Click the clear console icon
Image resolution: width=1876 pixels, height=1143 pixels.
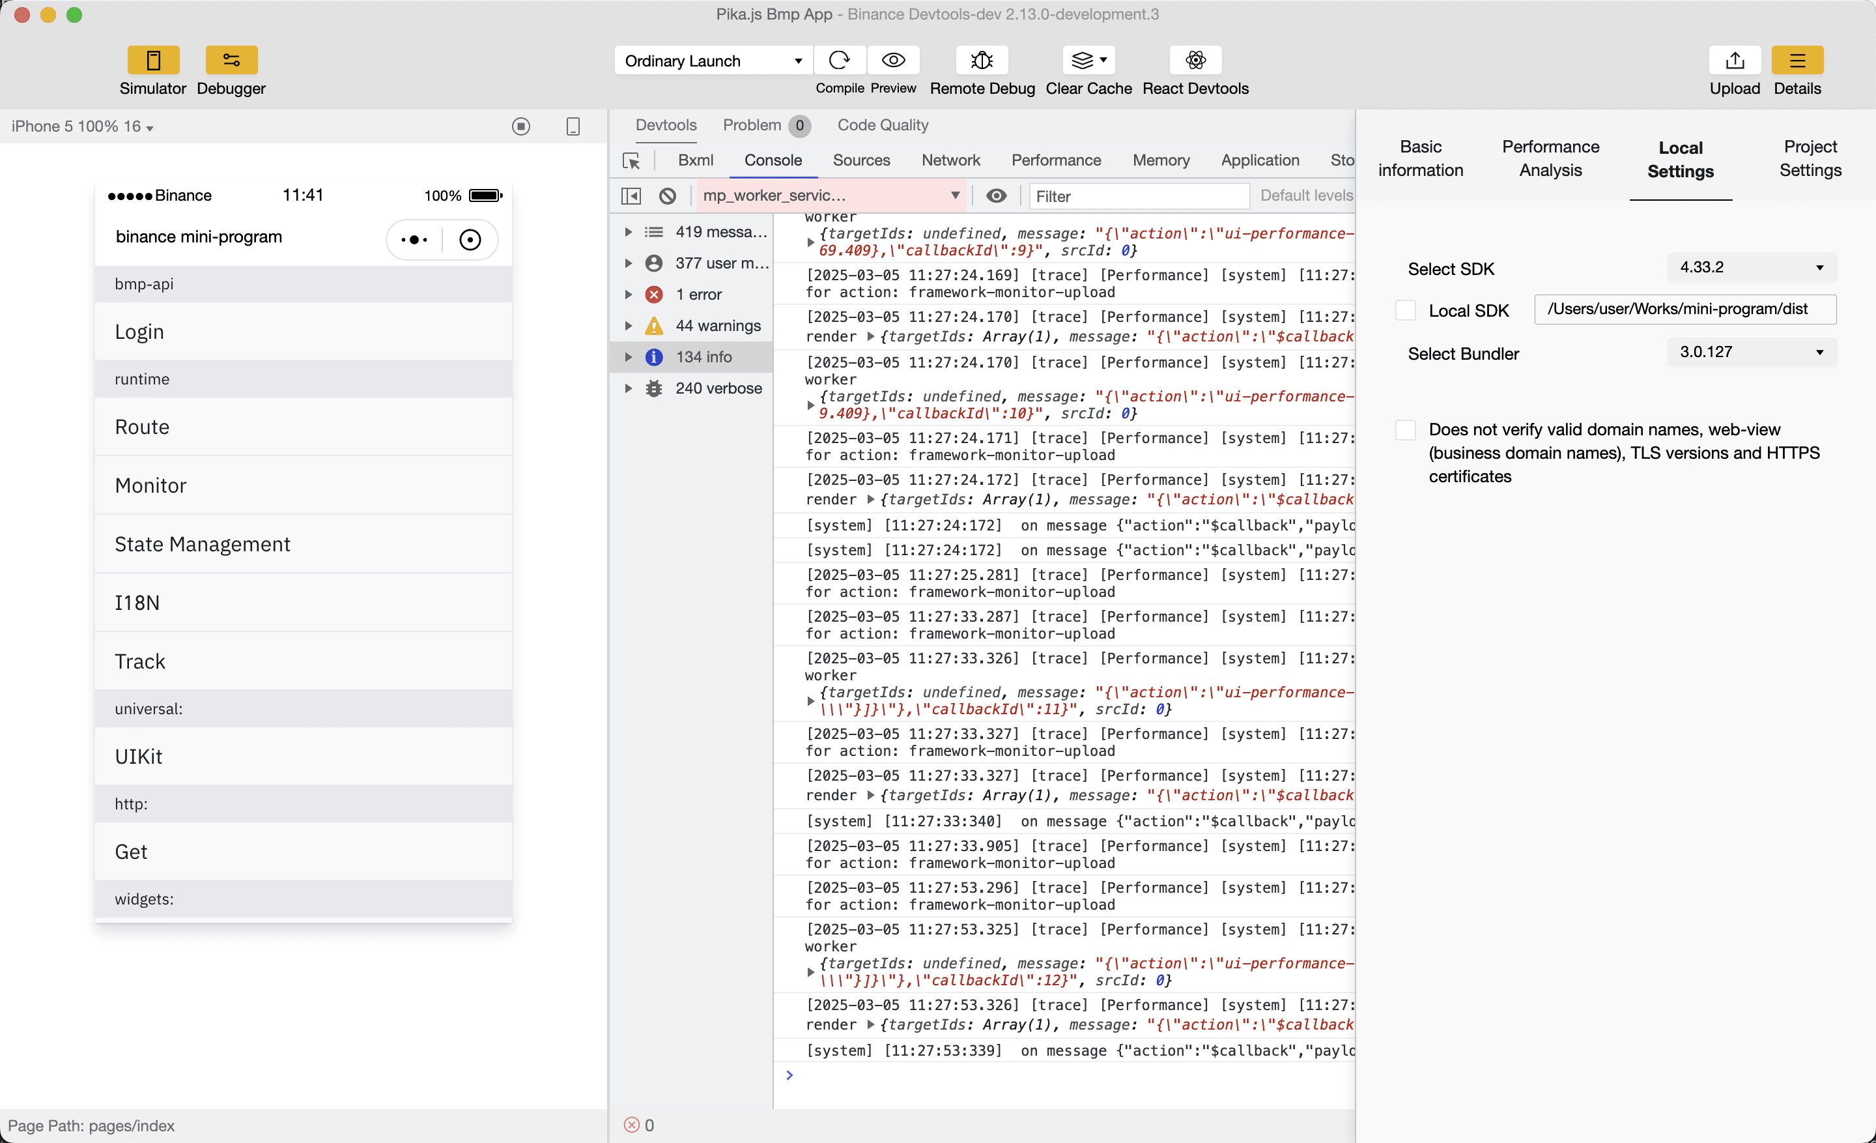tap(668, 196)
